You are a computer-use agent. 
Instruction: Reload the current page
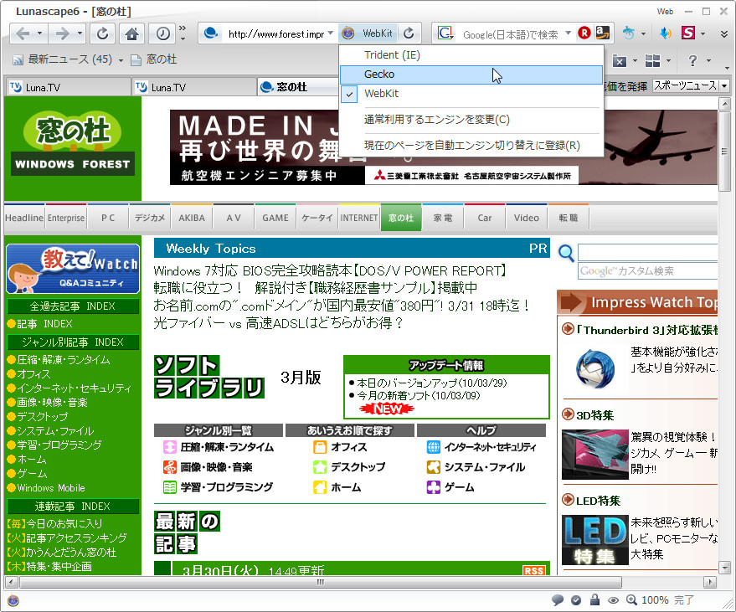pyautogui.click(x=101, y=33)
